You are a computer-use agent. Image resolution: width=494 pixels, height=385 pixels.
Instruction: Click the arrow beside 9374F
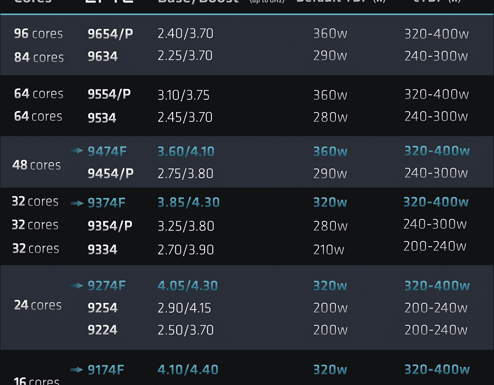click(77, 203)
